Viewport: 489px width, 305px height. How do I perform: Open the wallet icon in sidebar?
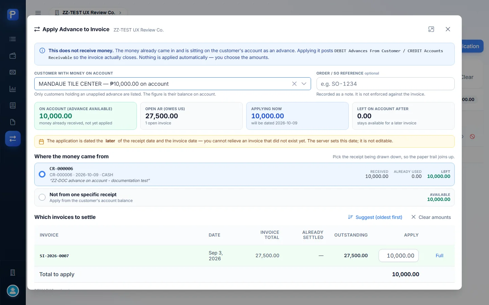click(13, 56)
